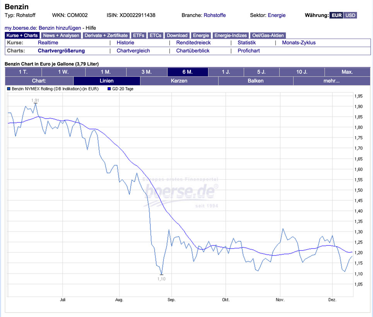Choose Linien chart type
Viewport: 373px width, 317px height.
[x=107, y=81]
